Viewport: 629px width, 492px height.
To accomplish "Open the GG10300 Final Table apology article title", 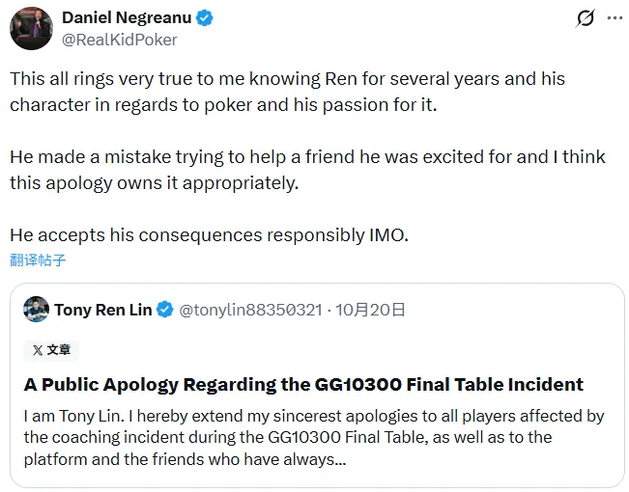I will [x=303, y=384].
